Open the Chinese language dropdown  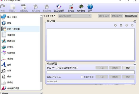coord(21,93)
